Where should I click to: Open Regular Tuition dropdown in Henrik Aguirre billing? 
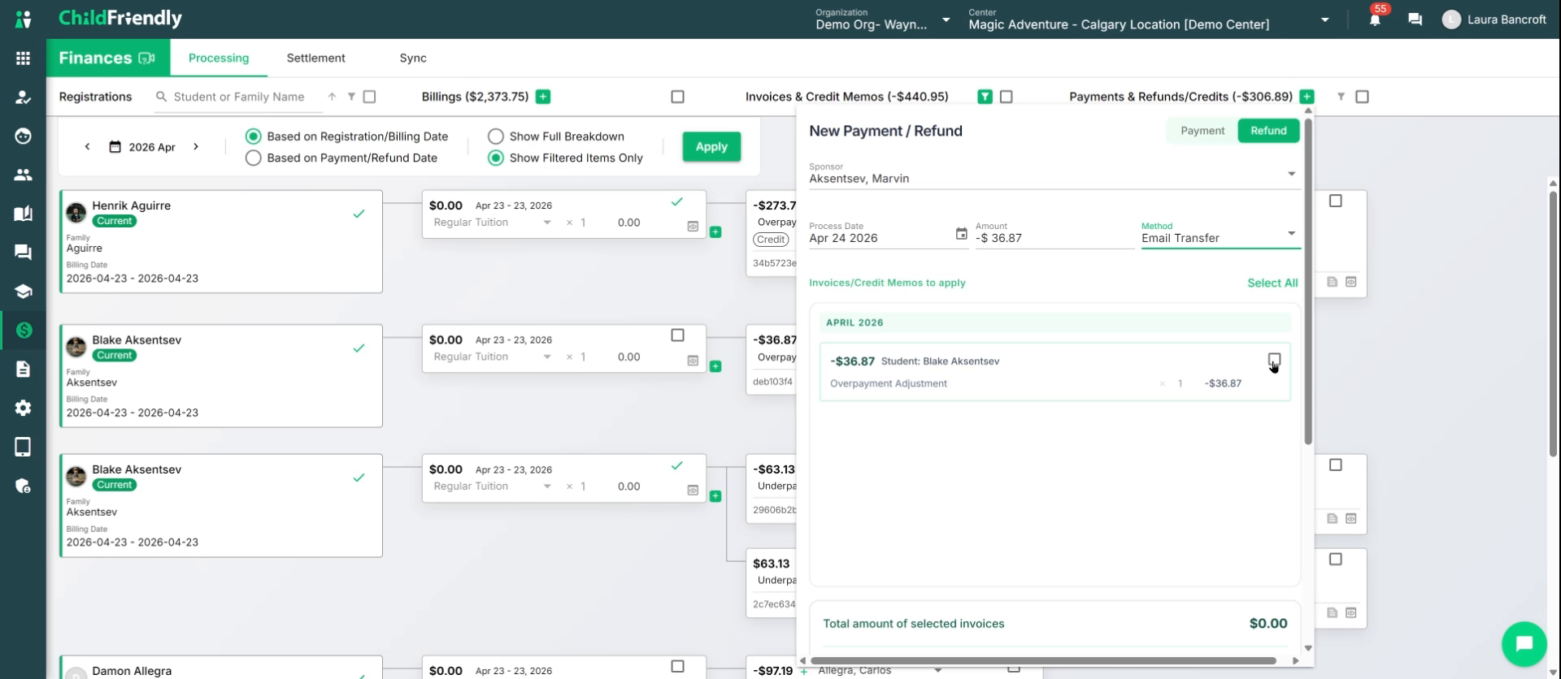pyautogui.click(x=493, y=223)
